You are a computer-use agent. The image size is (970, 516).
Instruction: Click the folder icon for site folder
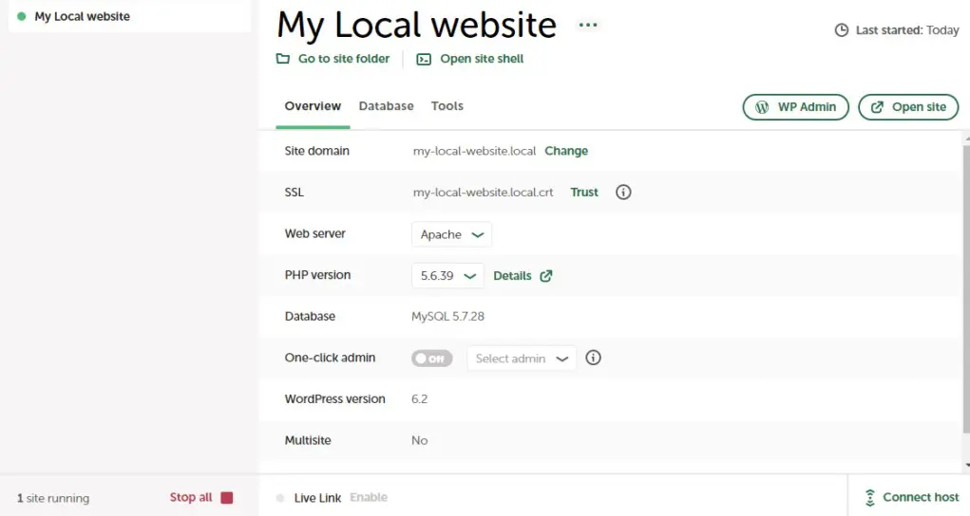pyautogui.click(x=283, y=59)
